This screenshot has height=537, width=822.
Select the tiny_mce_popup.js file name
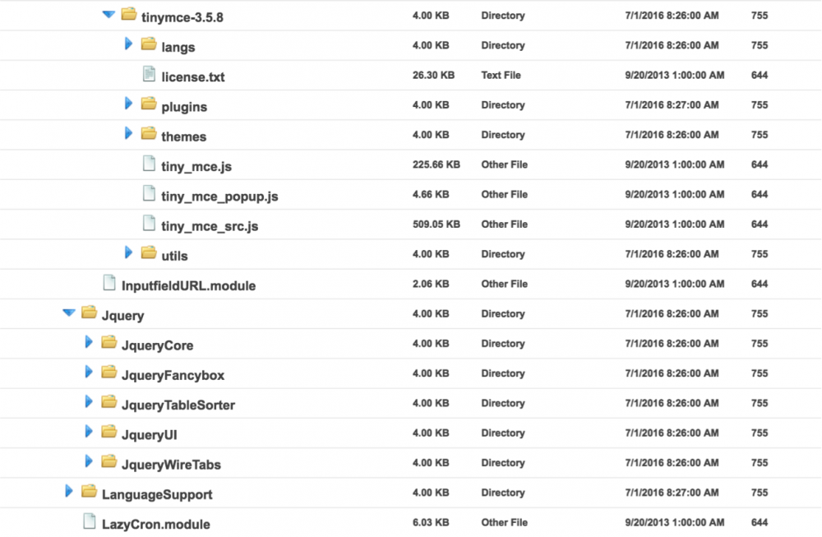pyautogui.click(x=219, y=197)
